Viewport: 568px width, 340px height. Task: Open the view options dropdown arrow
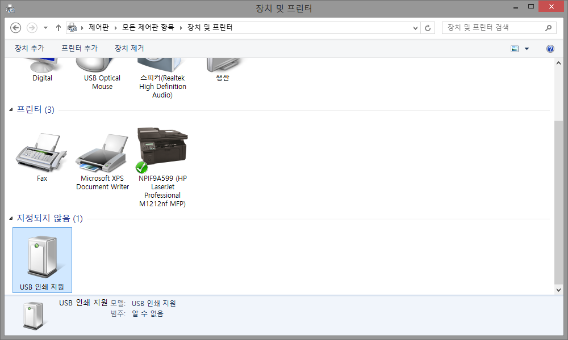point(527,49)
